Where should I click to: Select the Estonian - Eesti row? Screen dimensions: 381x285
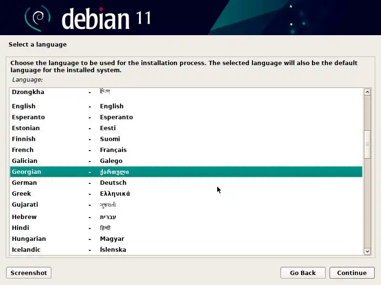click(186, 128)
